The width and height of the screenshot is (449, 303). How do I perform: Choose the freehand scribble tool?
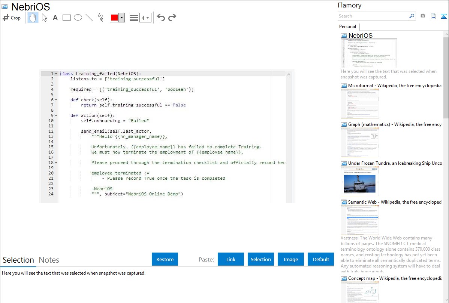point(100,18)
